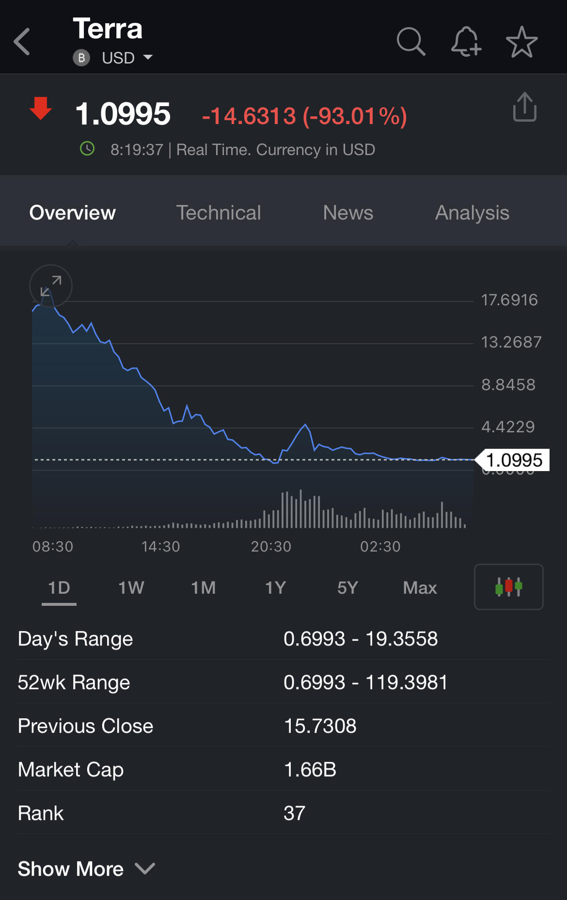Tap the 1.0995 current price marker on chart
Image resolution: width=567 pixels, height=900 pixels.
[x=514, y=460]
